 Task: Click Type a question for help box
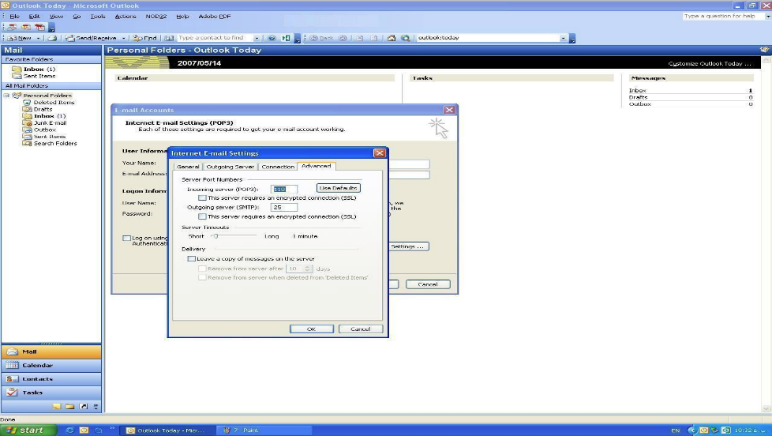pyautogui.click(x=723, y=17)
